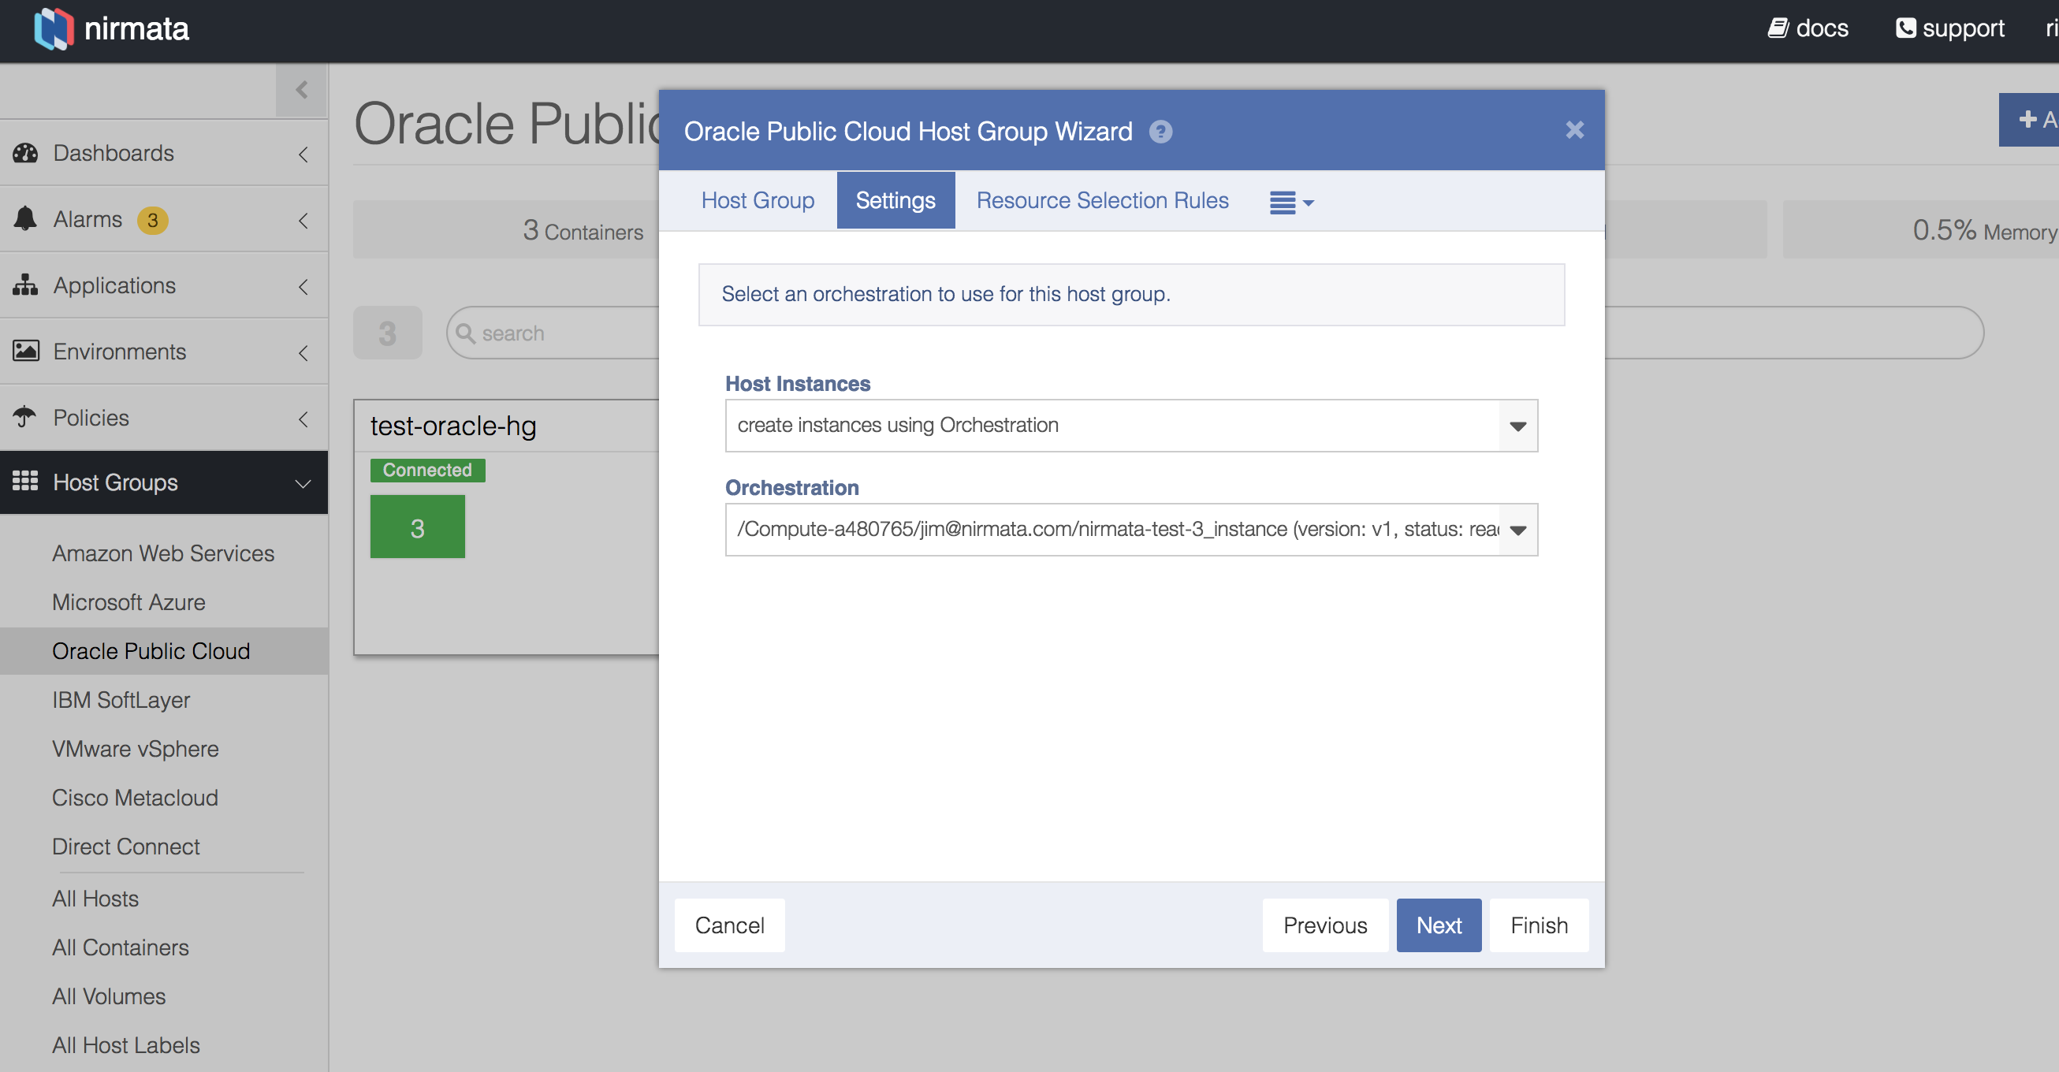Go to Resource Selection Rules tab
2059x1072 pixels.
1102,200
